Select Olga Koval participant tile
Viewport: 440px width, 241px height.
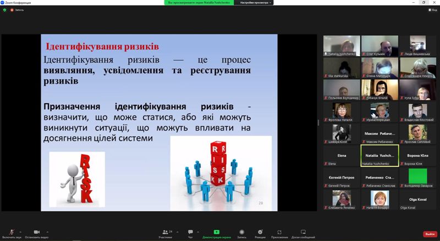[x=418, y=199]
